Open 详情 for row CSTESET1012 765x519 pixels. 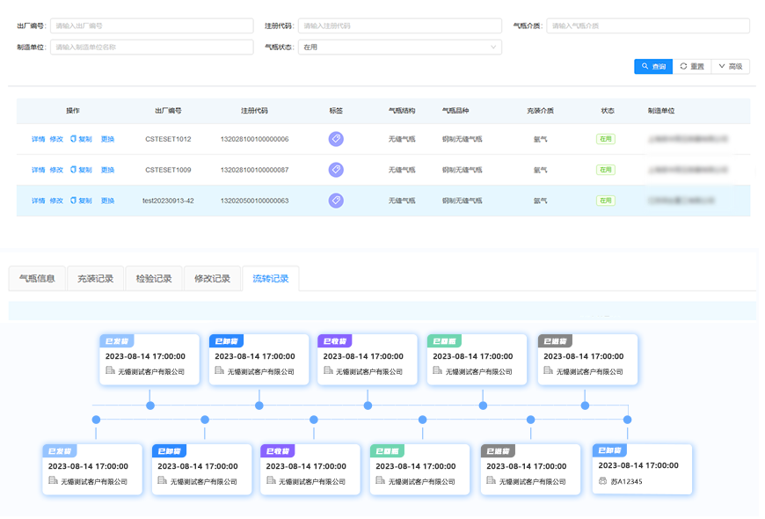click(x=38, y=139)
